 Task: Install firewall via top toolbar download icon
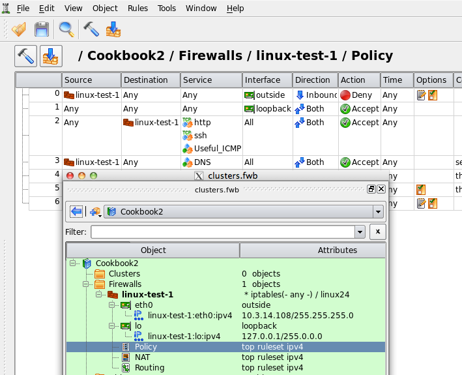click(x=113, y=29)
